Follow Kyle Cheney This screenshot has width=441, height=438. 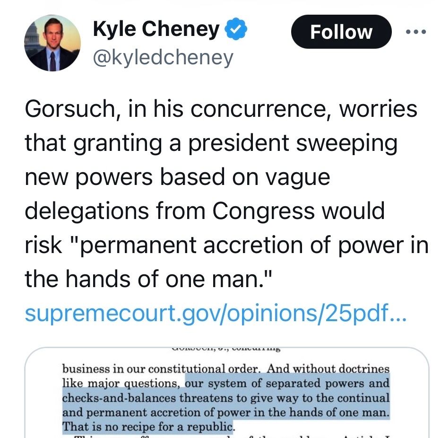pyautogui.click(x=341, y=32)
